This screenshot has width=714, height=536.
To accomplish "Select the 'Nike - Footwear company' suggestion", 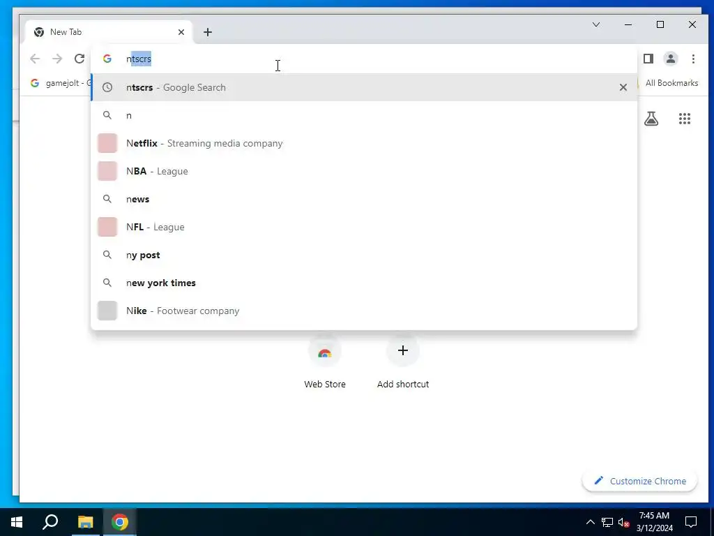I will pyautogui.click(x=364, y=311).
